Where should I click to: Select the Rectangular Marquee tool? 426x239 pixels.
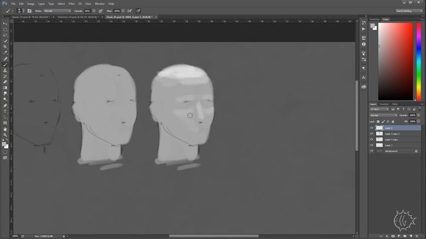click(x=5, y=29)
